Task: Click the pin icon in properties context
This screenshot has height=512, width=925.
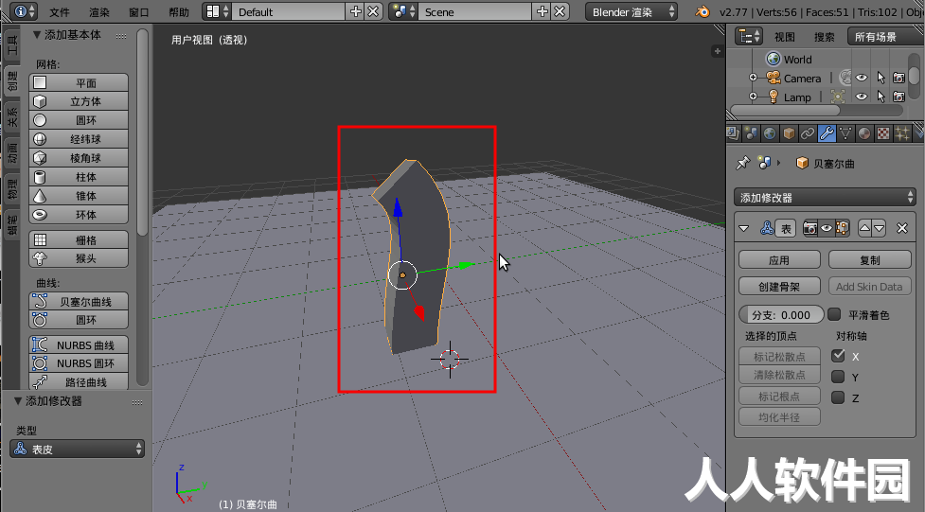Action: [x=742, y=163]
